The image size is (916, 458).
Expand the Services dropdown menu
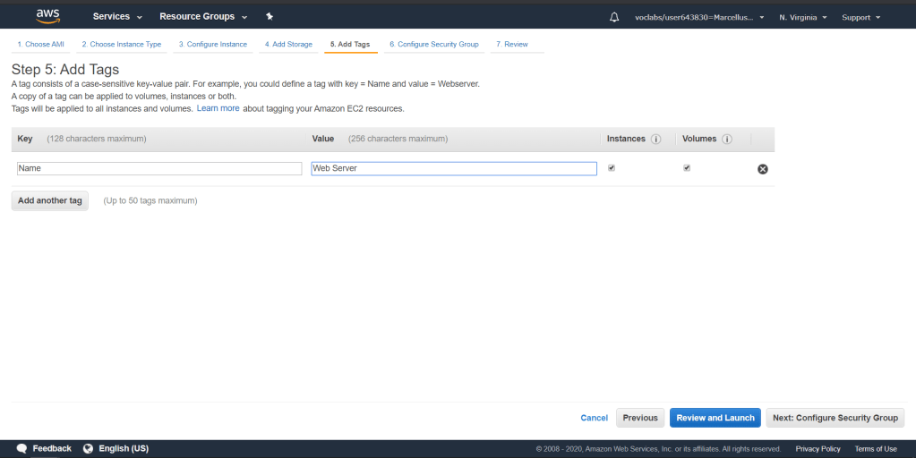coord(117,17)
